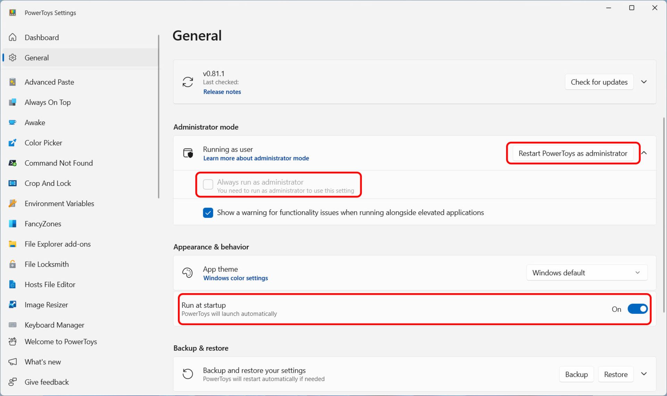Click the Environment Variables sidebar icon

click(13, 203)
